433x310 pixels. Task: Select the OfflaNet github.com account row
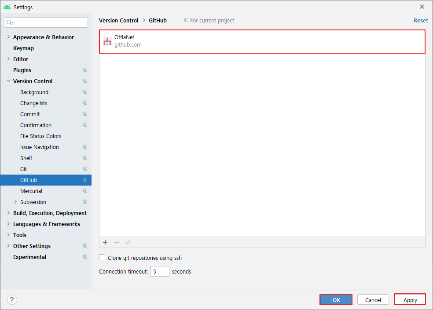click(262, 41)
